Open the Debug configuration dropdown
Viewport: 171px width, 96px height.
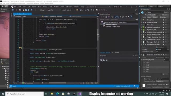point(43,10)
